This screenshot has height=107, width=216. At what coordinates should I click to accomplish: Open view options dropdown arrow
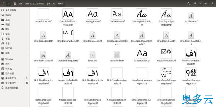(x=206, y=4)
